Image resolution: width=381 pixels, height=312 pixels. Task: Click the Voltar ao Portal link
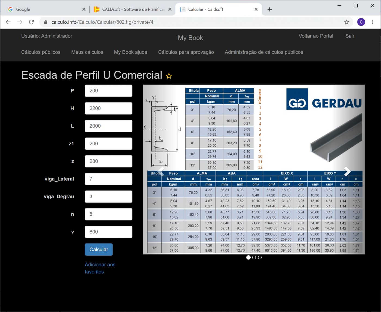[316, 36]
